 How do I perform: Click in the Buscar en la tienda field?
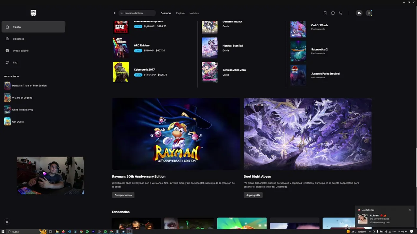137,13
